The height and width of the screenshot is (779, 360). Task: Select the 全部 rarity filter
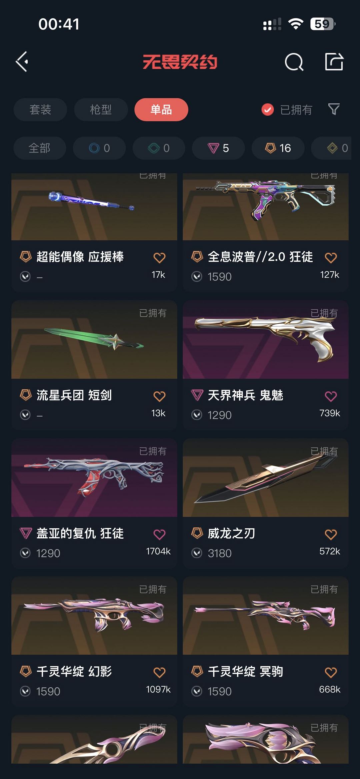[40, 148]
